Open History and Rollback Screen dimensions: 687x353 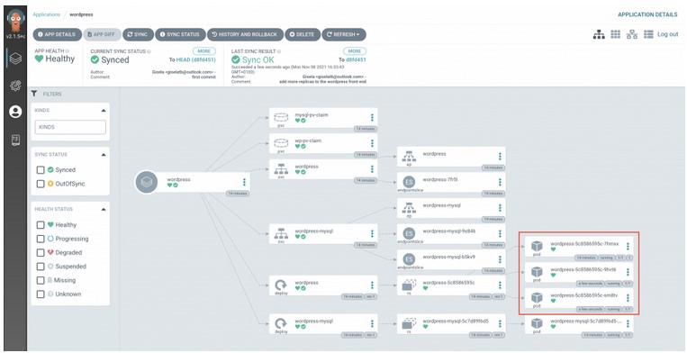[245, 34]
